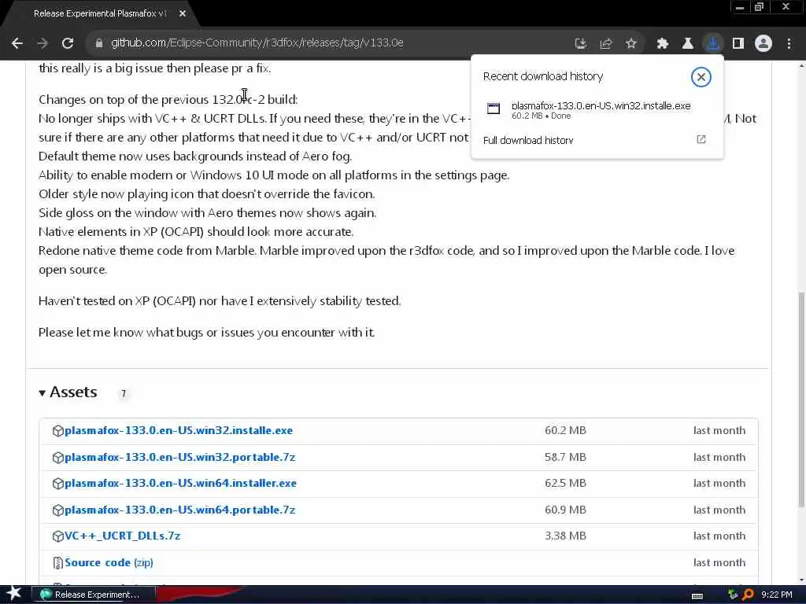Go back to the previous page
The image size is (806, 604).
17,43
